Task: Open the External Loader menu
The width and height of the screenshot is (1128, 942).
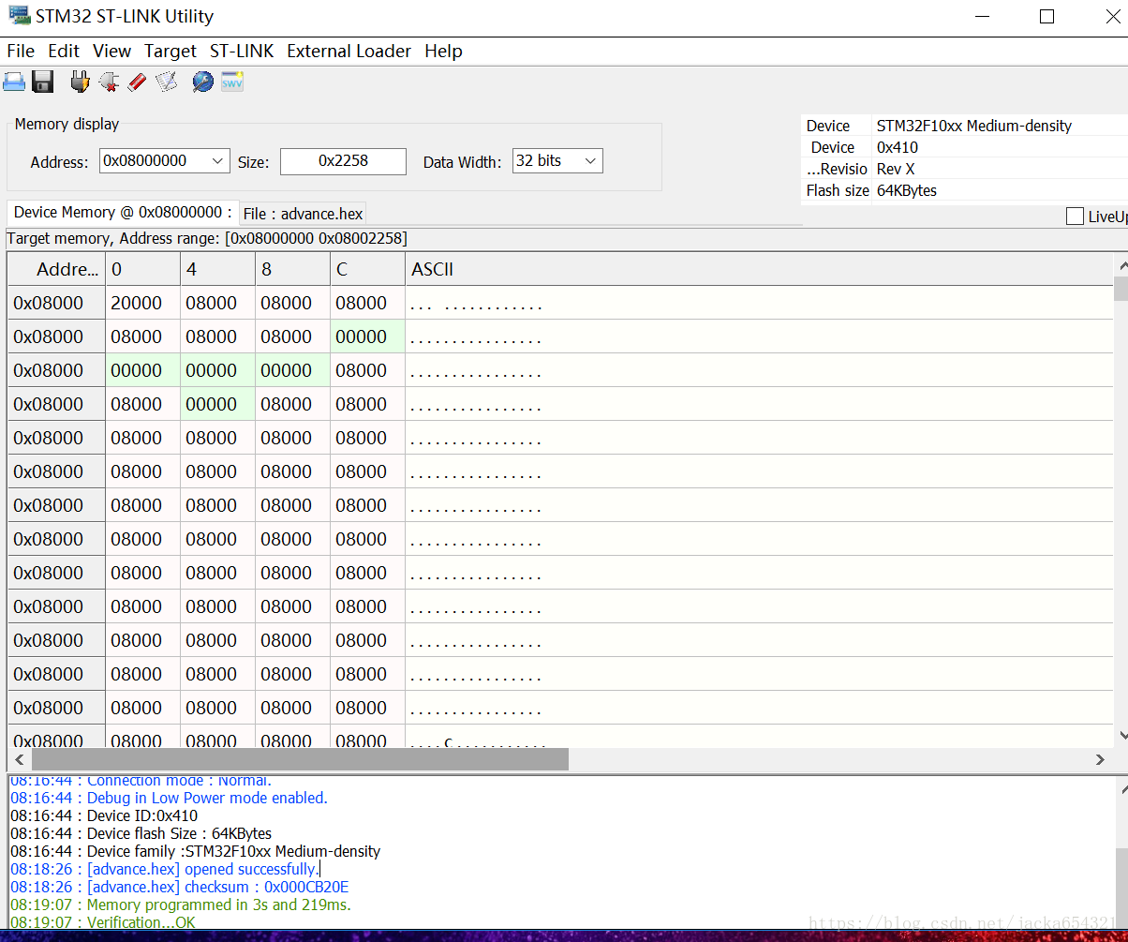Action: [349, 52]
